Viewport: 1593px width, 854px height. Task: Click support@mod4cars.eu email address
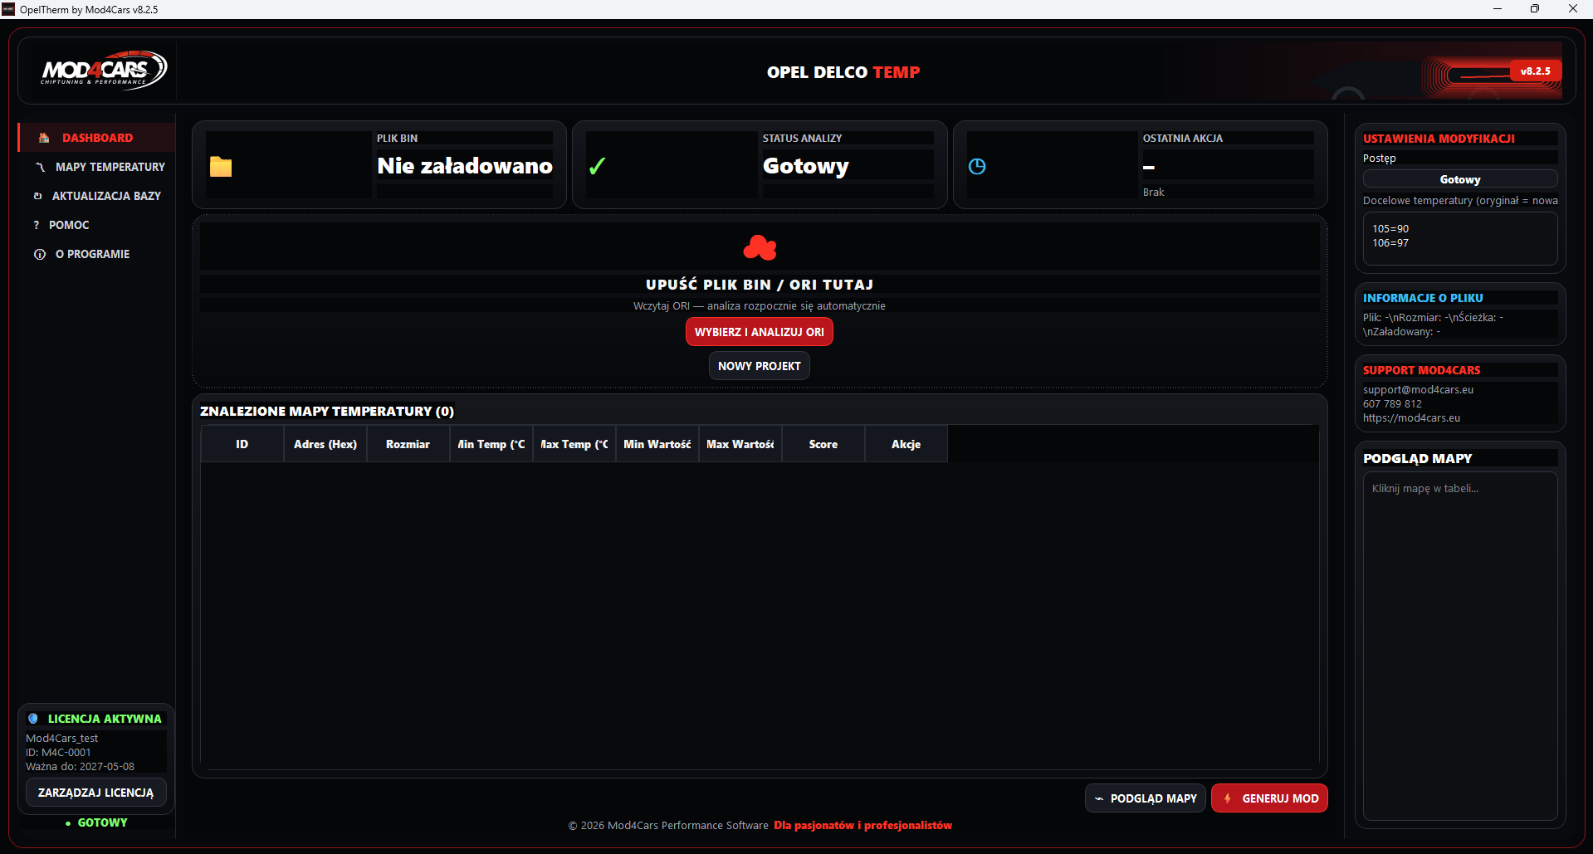coord(1418,390)
